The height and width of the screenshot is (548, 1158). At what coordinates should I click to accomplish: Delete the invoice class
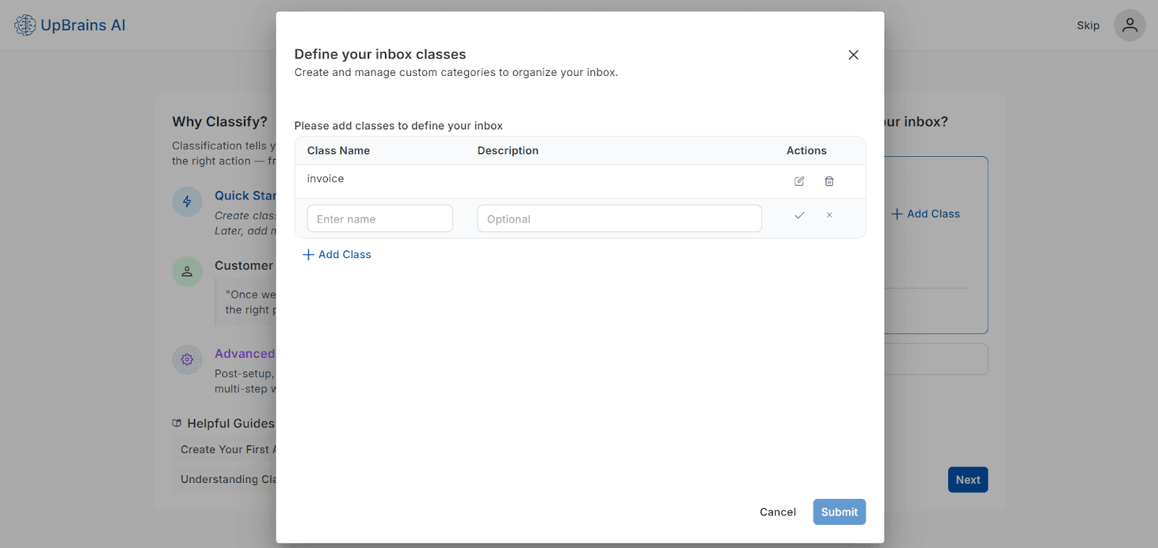pos(829,181)
